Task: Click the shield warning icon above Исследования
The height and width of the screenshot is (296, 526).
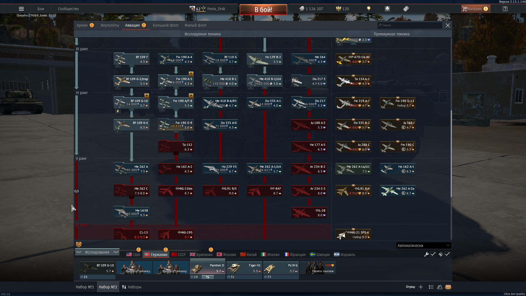Action: click(79, 244)
